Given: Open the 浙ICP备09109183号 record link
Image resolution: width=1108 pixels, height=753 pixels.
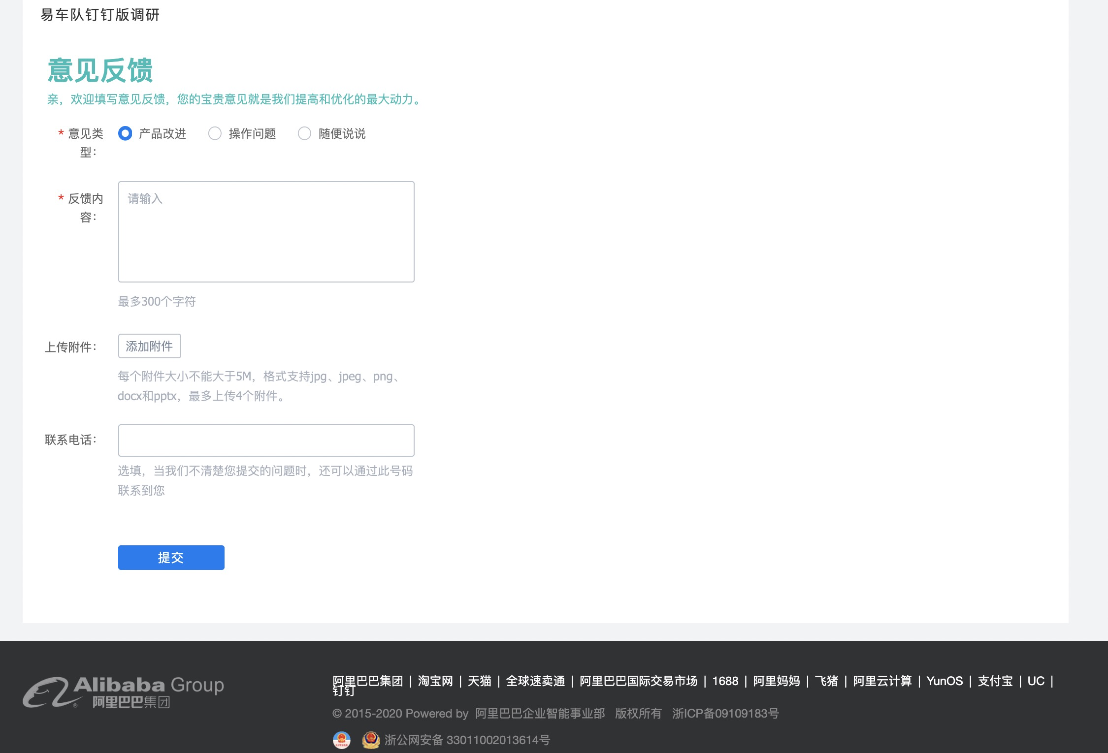Looking at the screenshot, I should (725, 713).
